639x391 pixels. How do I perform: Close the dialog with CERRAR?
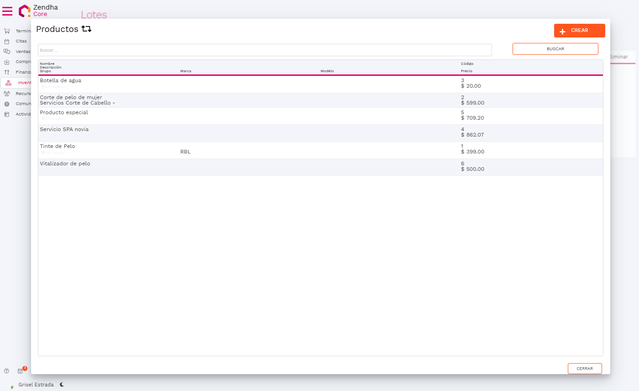click(584, 369)
